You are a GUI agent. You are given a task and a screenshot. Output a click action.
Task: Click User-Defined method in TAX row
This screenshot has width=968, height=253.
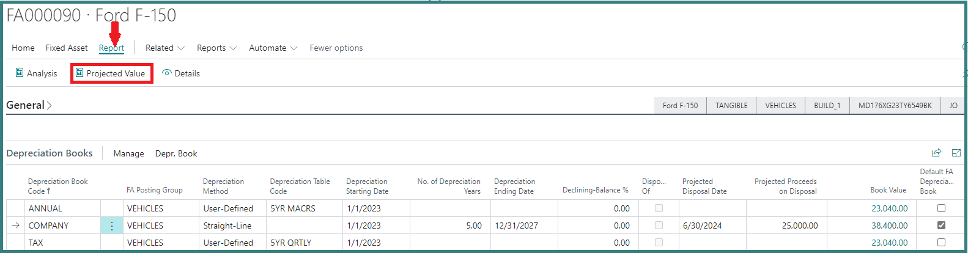click(228, 243)
